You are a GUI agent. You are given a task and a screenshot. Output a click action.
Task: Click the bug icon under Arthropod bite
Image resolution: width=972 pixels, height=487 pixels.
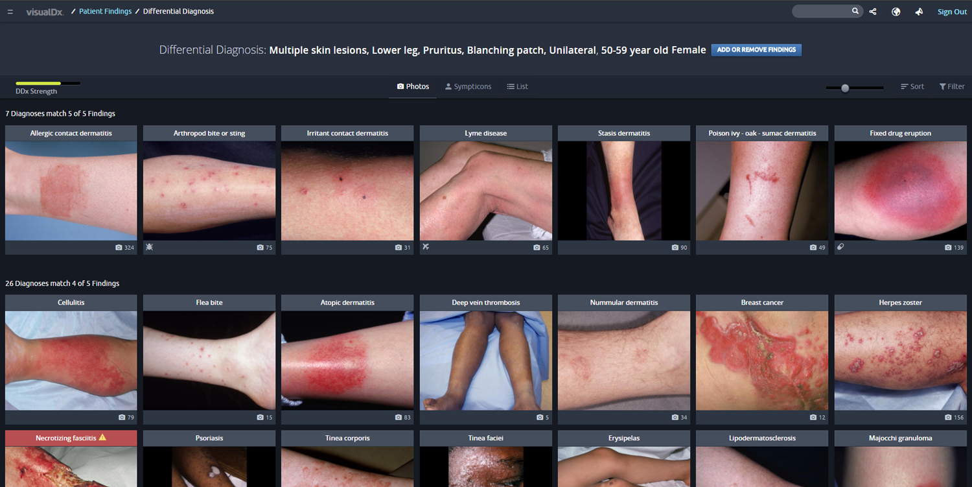[x=149, y=247]
